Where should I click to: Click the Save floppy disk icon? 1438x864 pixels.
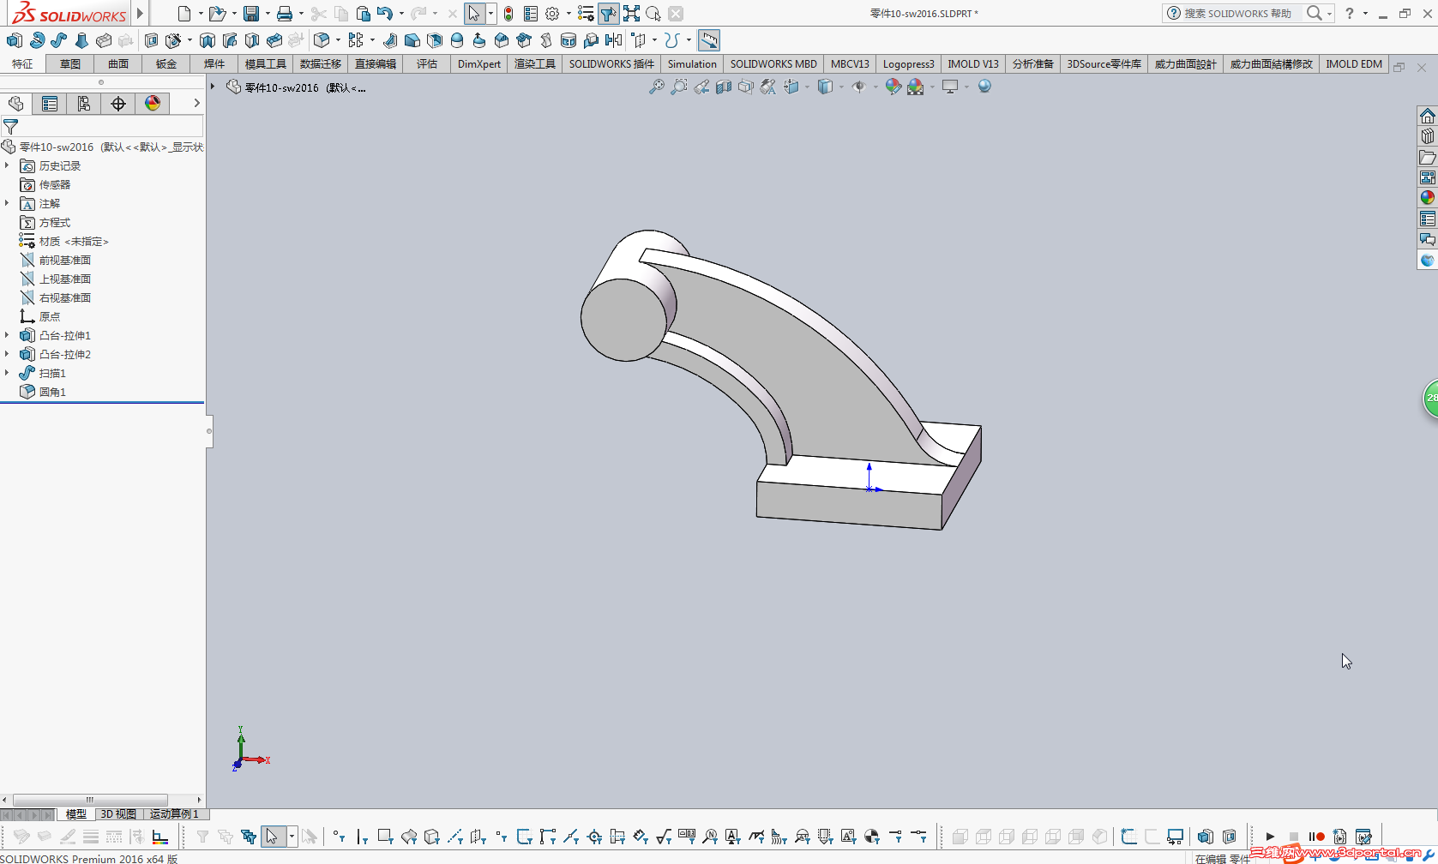pos(251,14)
